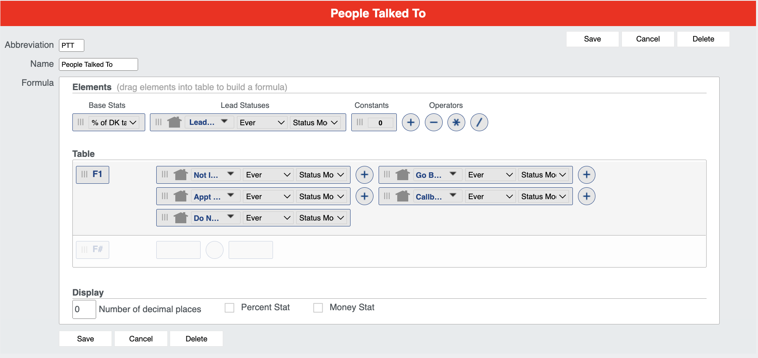Click the plus operator in Elements
This screenshot has height=358, width=758.
[x=411, y=122]
